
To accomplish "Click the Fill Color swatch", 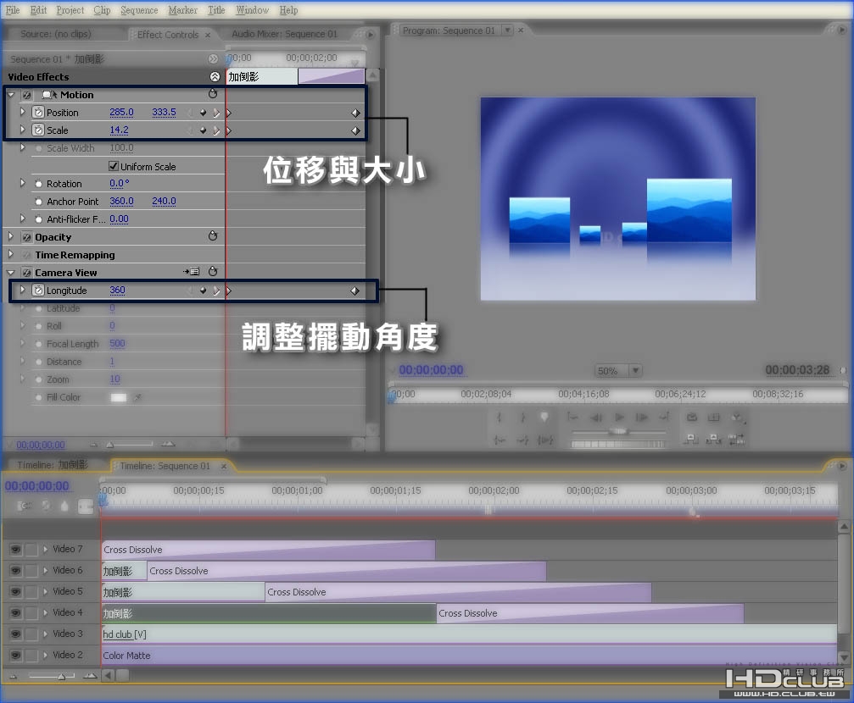I will [118, 398].
